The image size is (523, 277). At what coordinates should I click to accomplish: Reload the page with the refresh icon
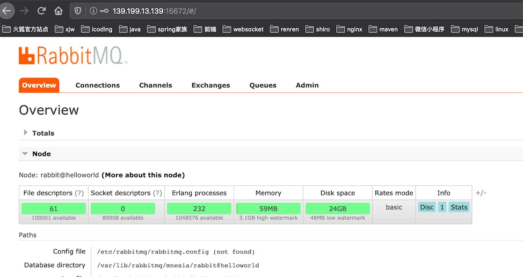(x=41, y=11)
